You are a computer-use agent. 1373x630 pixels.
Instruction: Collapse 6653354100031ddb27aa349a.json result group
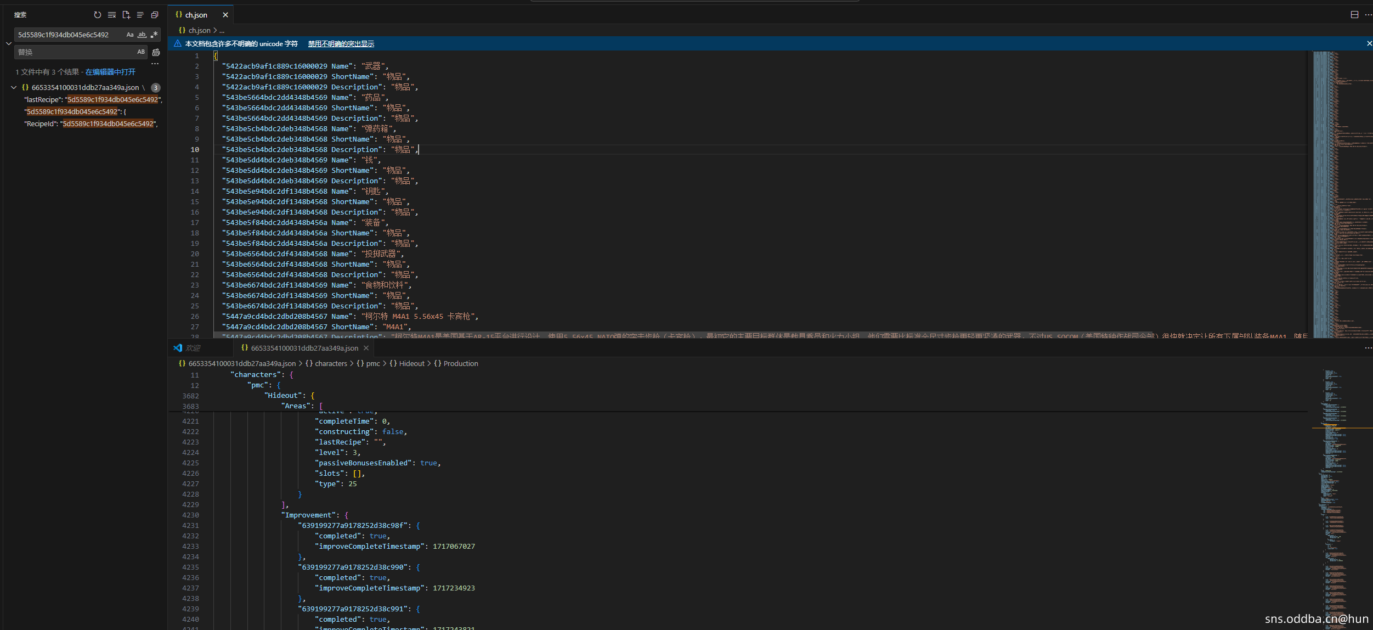tap(14, 87)
